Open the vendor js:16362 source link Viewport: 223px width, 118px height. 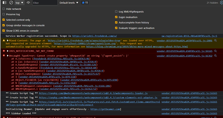[185, 56]
